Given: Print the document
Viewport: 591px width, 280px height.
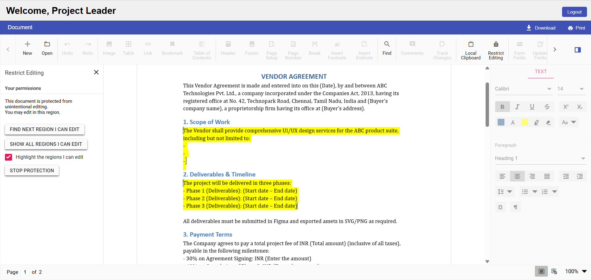Looking at the screenshot, I should tap(577, 28).
